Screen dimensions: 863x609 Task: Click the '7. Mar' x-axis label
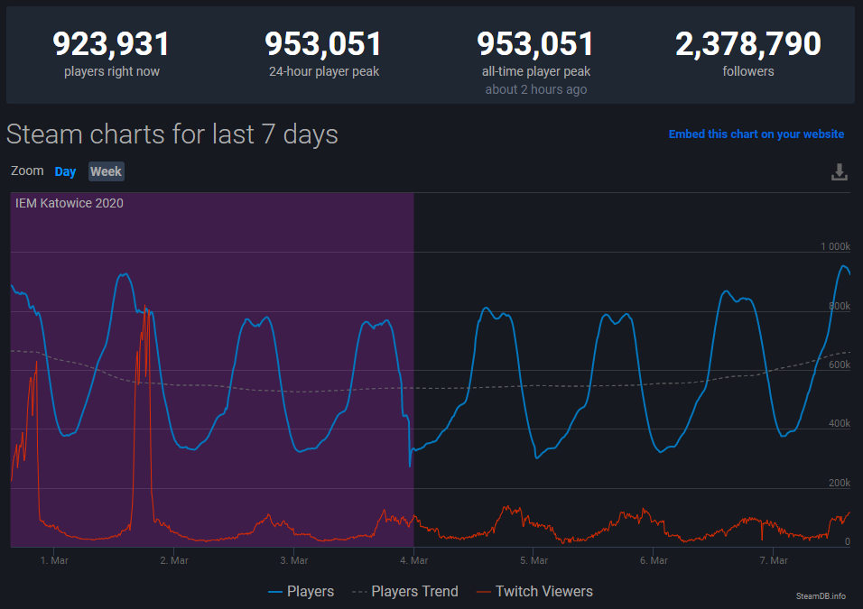point(774,560)
